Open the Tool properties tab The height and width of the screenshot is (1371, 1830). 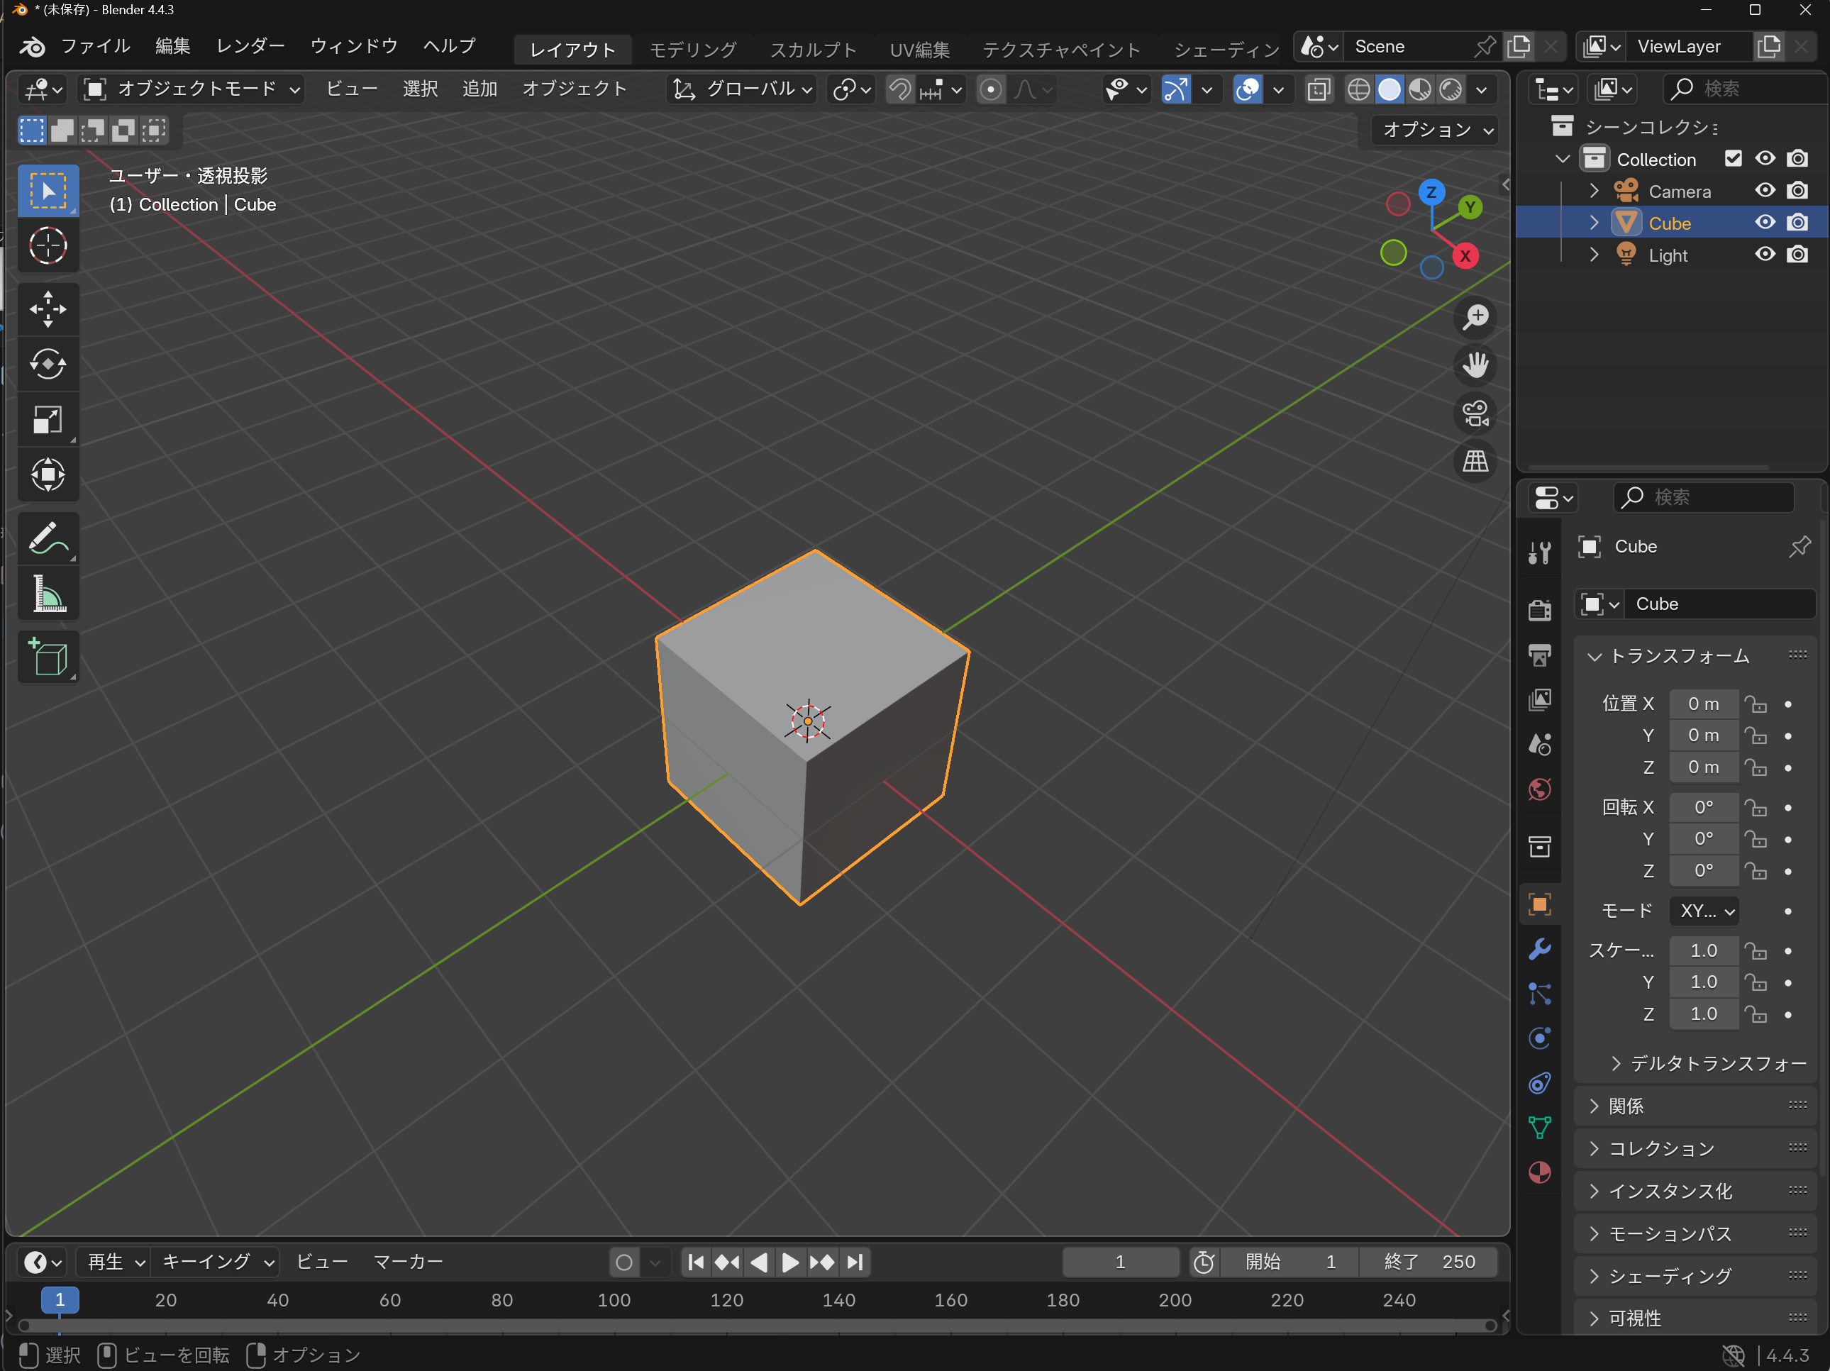click(1540, 553)
